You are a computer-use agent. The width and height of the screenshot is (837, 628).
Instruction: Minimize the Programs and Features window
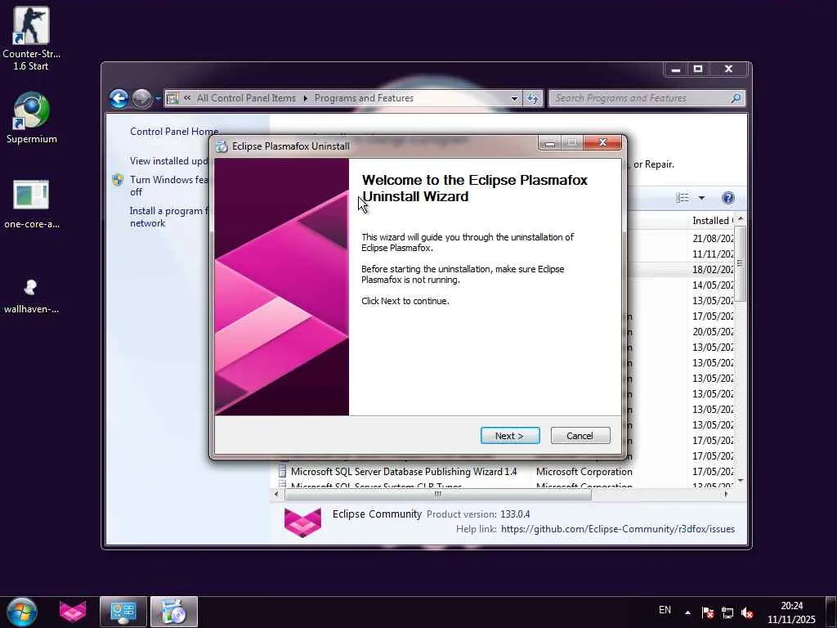point(676,70)
